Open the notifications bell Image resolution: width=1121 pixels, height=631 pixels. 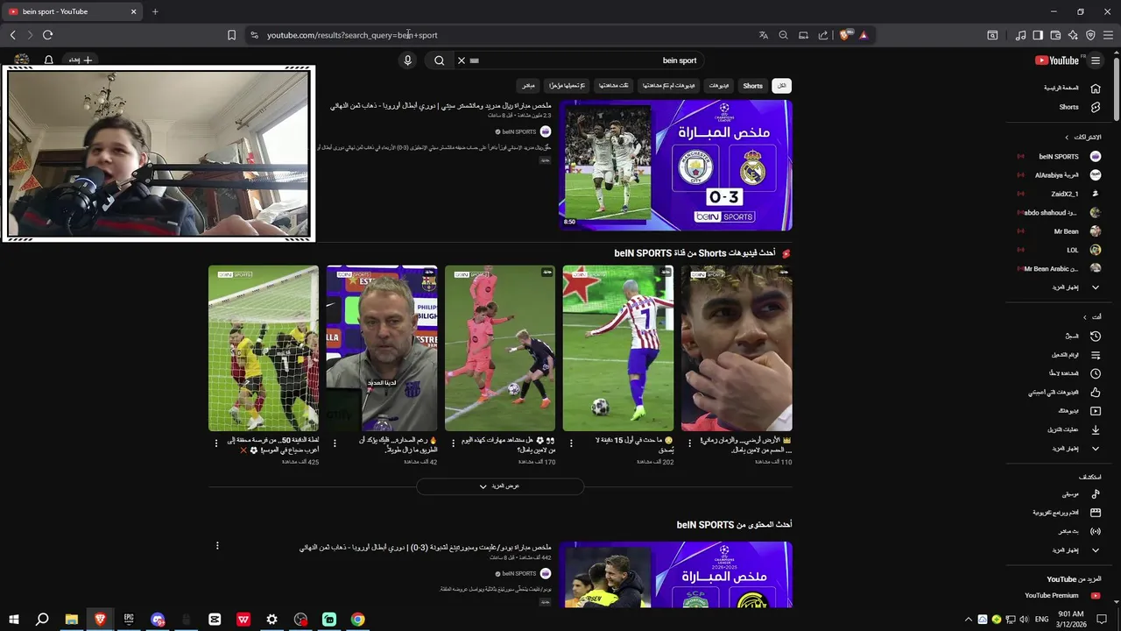click(x=49, y=60)
